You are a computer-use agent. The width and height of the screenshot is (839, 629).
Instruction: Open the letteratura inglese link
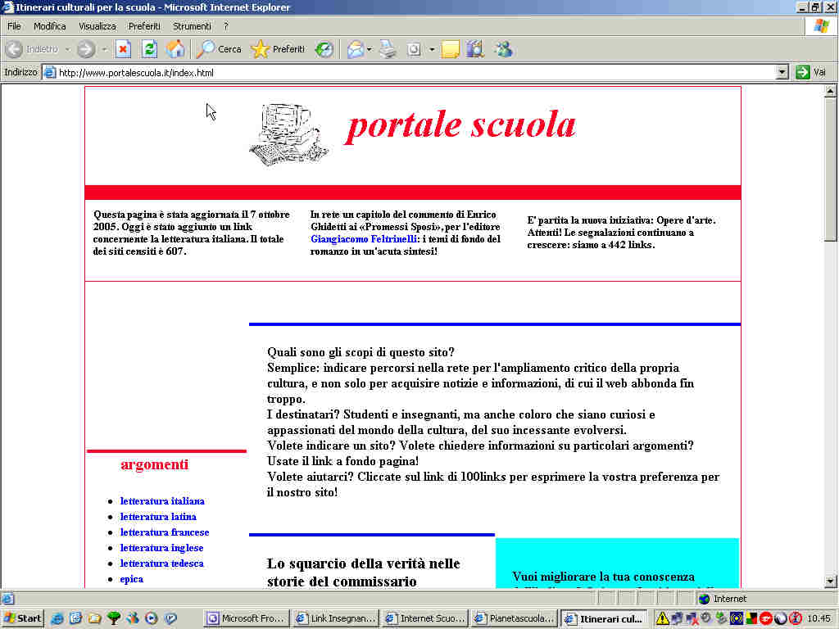pyautogui.click(x=161, y=548)
